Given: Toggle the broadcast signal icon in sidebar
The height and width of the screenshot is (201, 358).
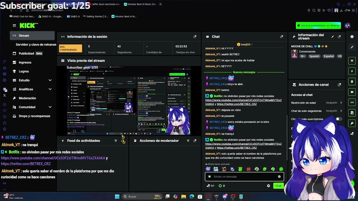Looking at the screenshot, I should 352,102.
